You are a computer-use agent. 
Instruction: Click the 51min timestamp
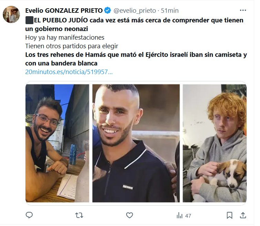[170, 11]
